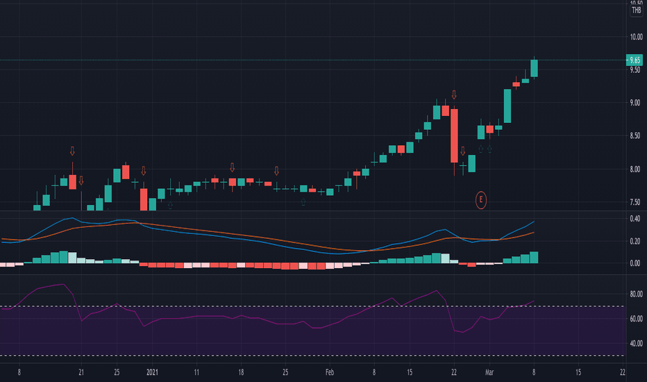Viewport: 647px width, 382px height.
Task: Click the 7.50 price axis label
Action: (635, 202)
